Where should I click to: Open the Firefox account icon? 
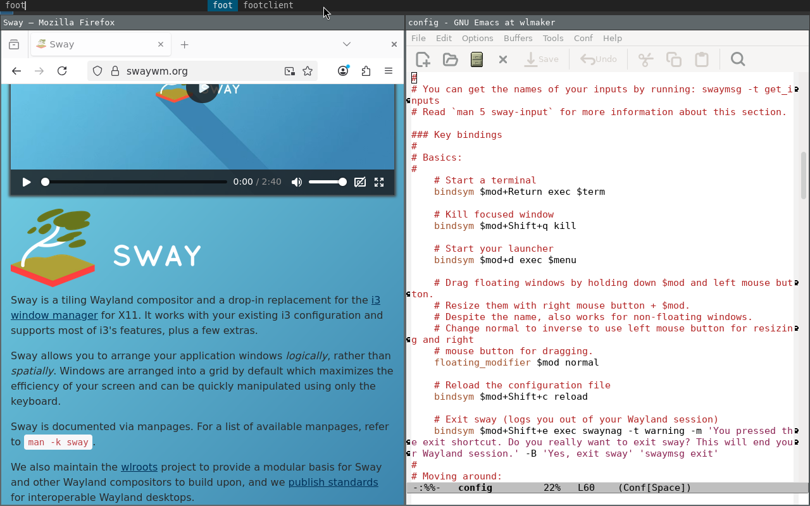click(343, 71)
